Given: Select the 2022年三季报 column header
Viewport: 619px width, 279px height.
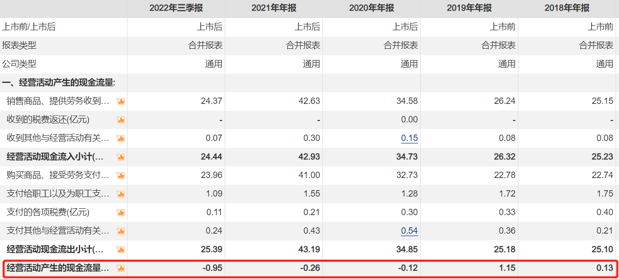Looking at the screenshot, I should click(x=176, y=8).
